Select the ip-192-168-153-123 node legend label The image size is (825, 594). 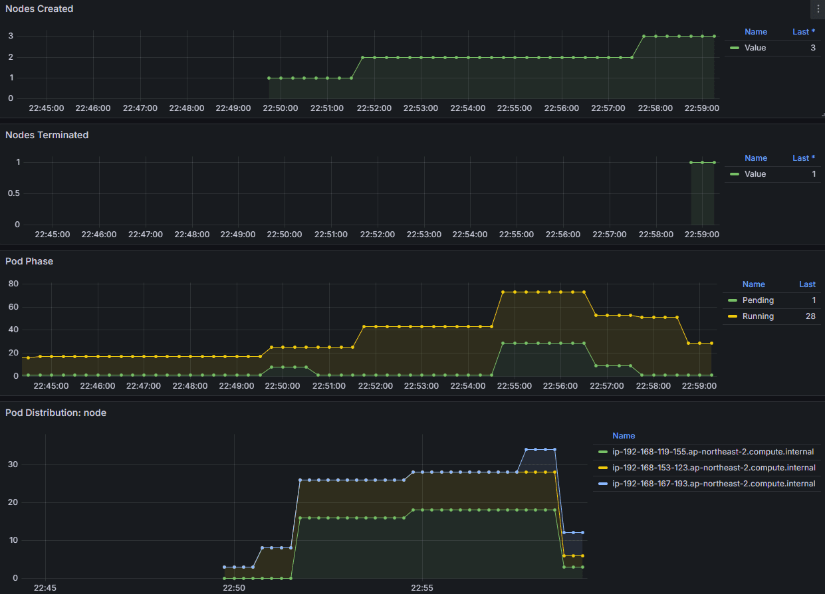tap(713, 468)
